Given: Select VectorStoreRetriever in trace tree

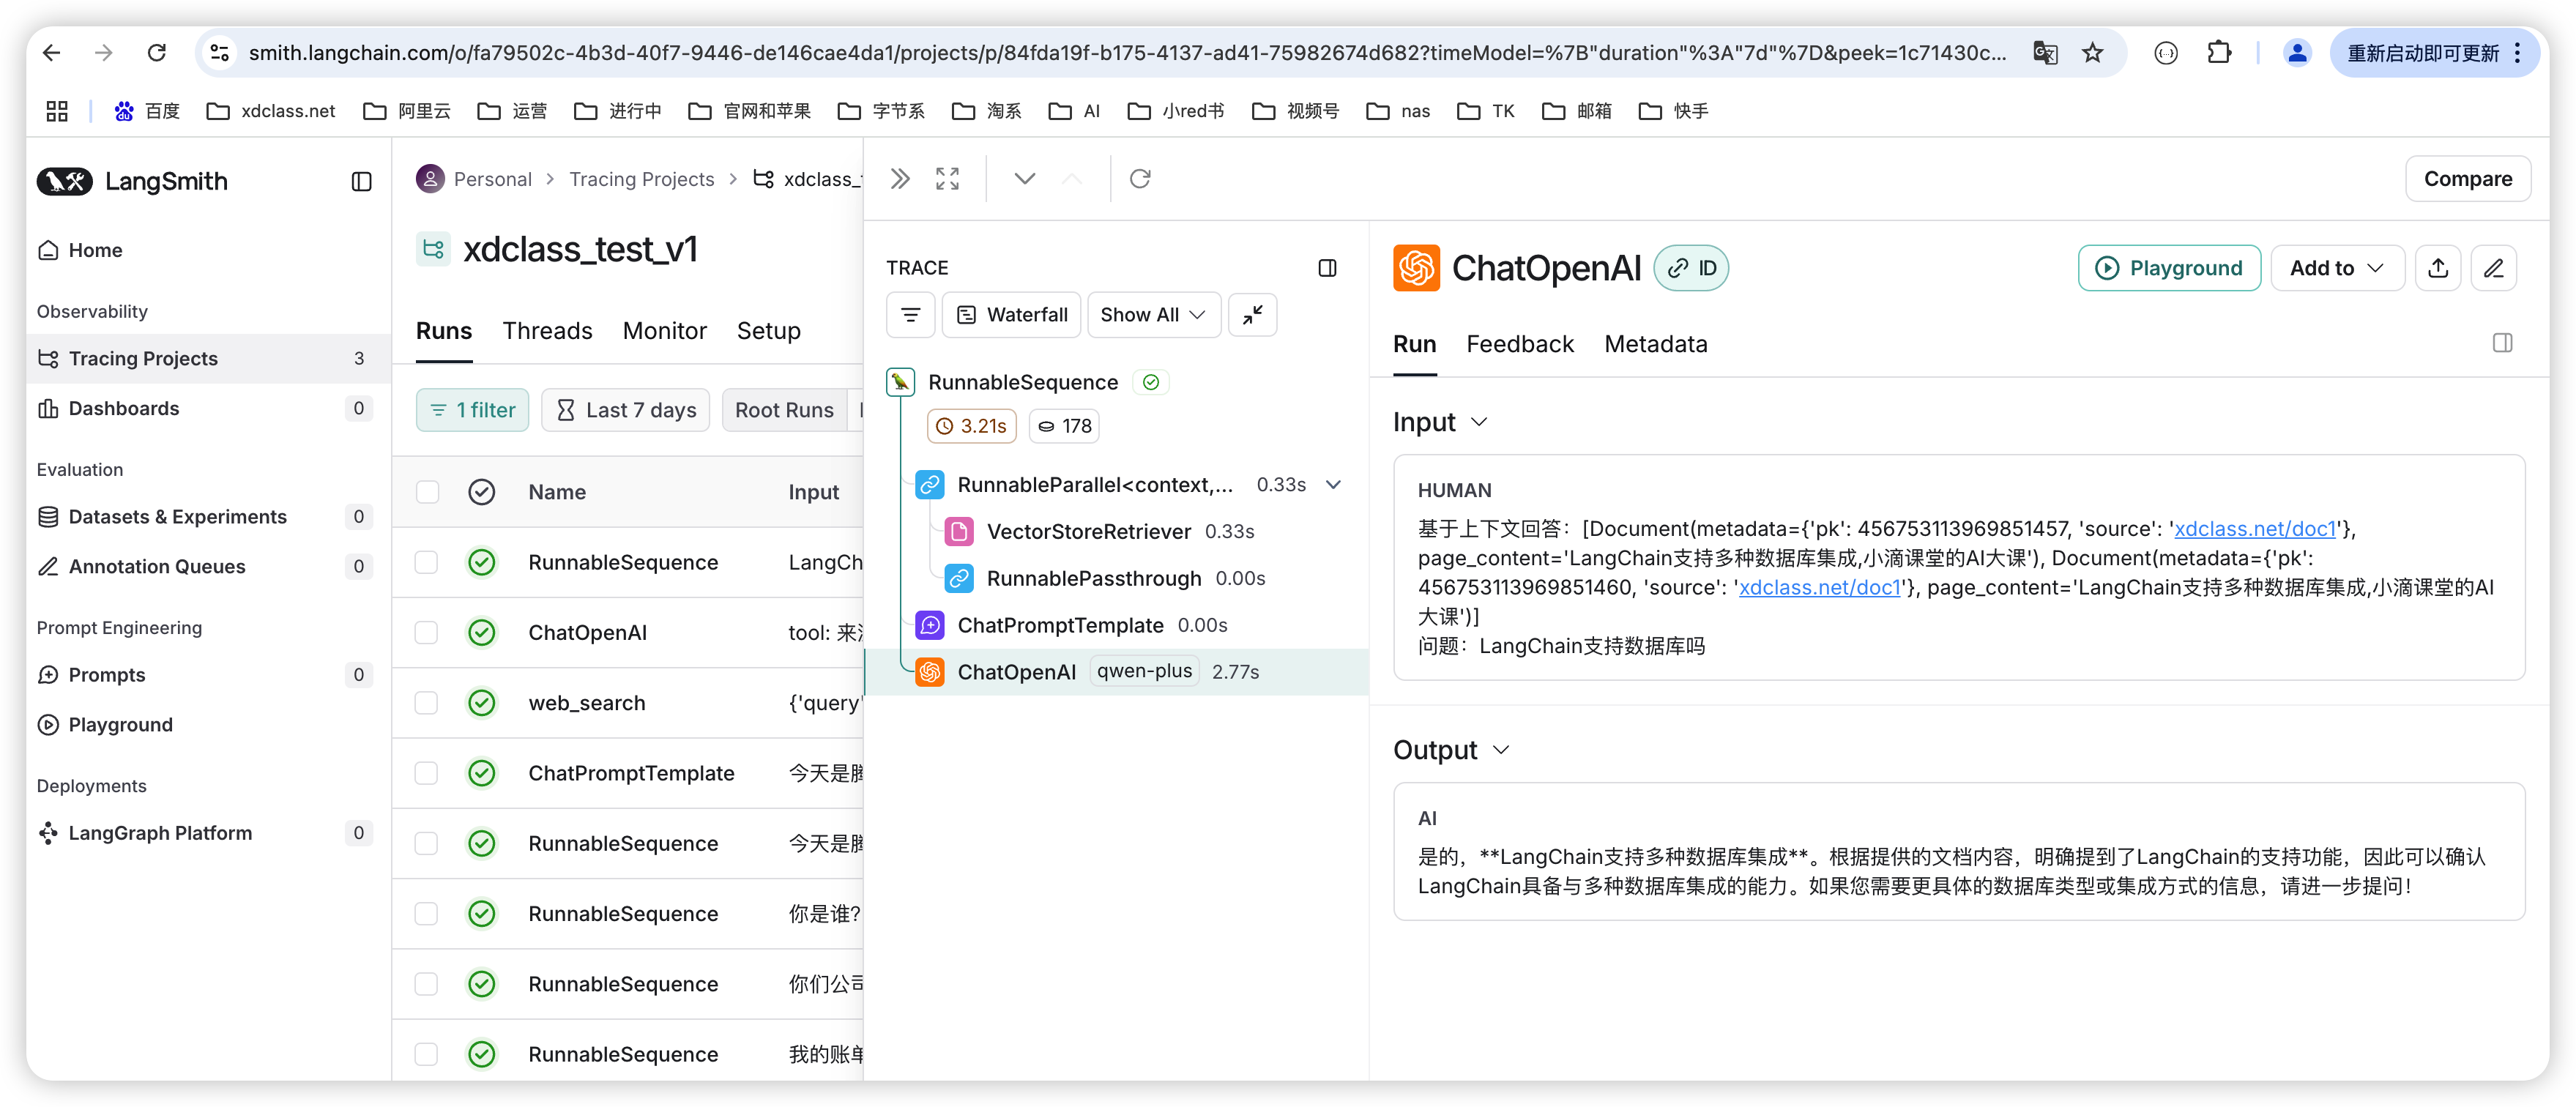Looking at the screenshot, I should click(1088, 532).
